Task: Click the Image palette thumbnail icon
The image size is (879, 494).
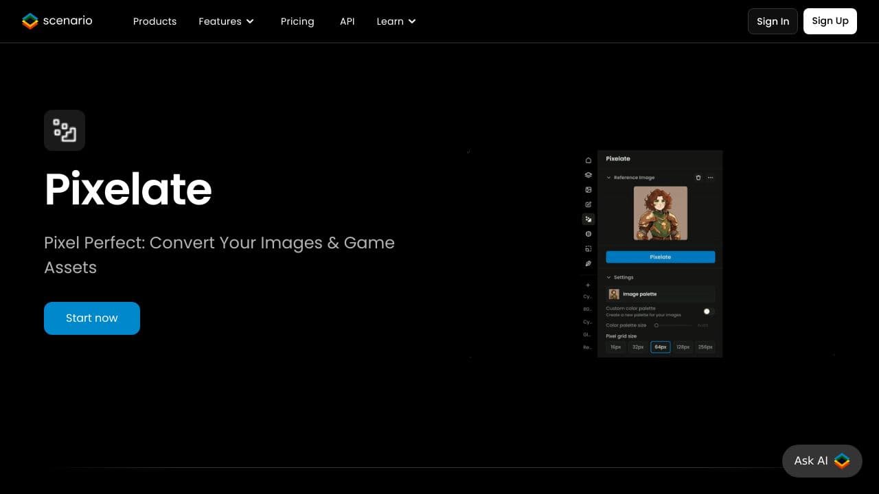Action: (x=614, y=294)
